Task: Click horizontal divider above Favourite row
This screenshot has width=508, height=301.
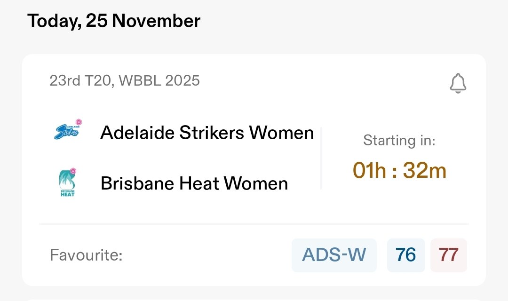Action: 254,224
